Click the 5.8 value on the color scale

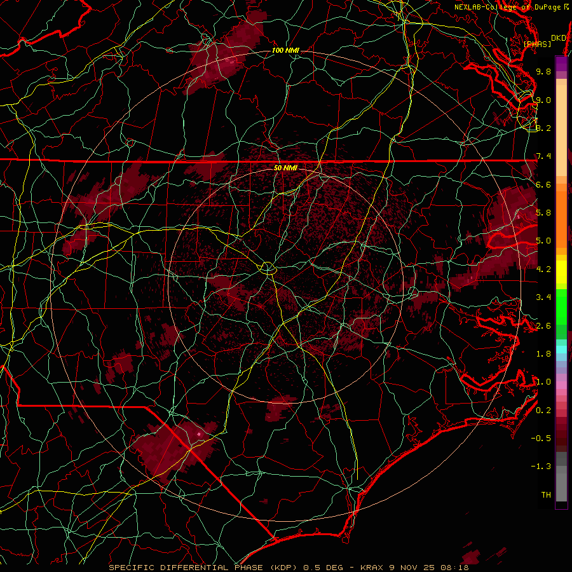coord(543,213)
